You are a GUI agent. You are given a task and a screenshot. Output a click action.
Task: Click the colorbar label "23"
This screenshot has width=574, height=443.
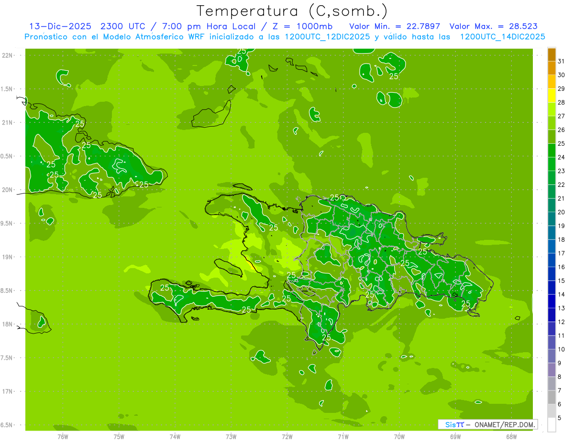pos(562,171)
